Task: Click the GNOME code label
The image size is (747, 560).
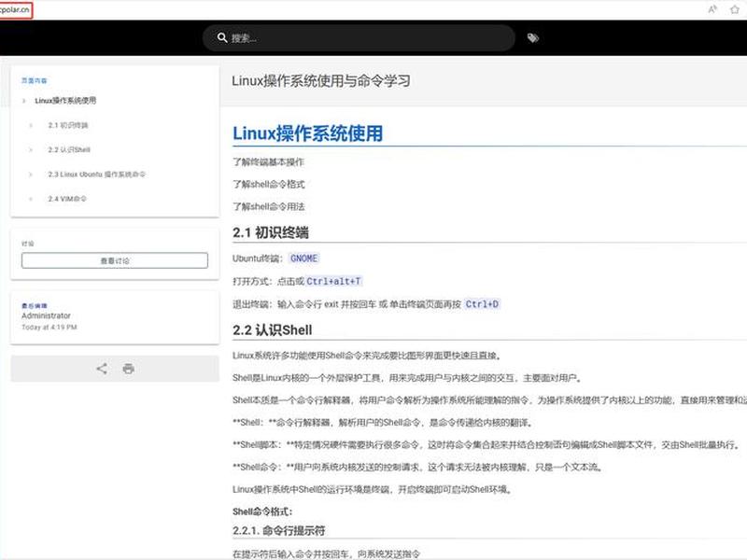Action: click(304, 259)
